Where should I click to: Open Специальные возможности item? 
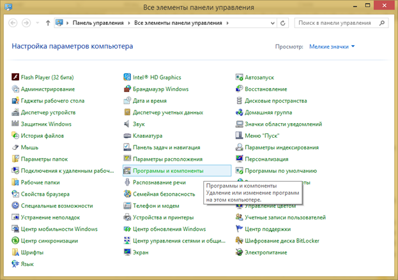(52, 205)
